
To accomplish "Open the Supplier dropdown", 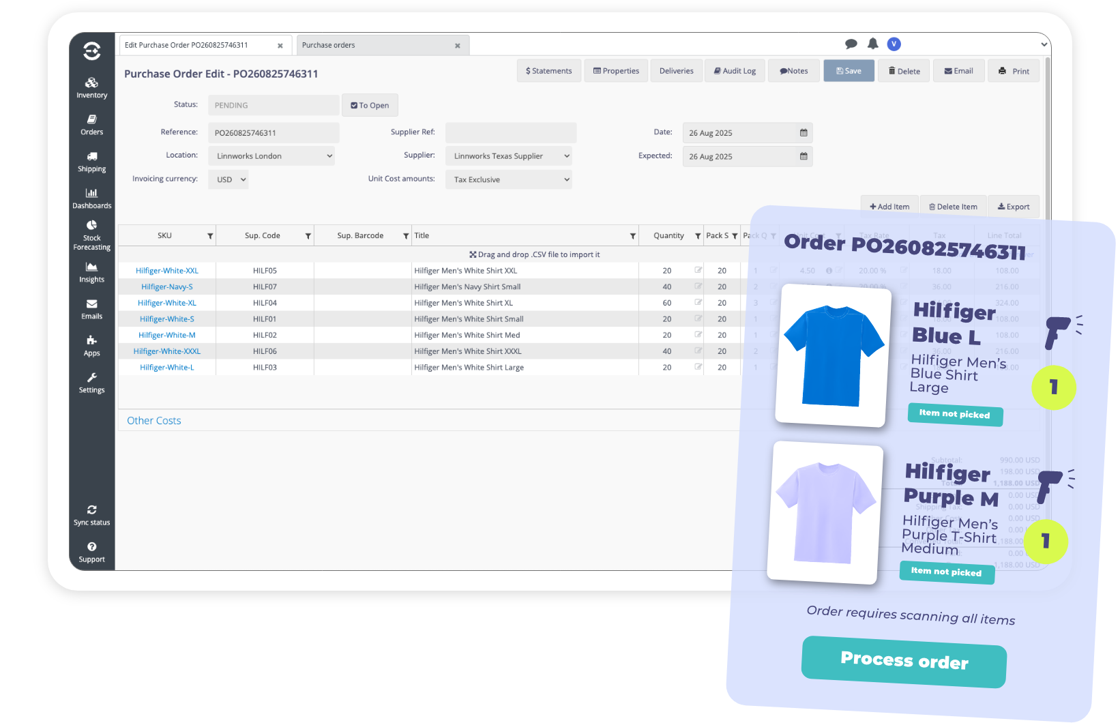I will tap(509, 156).
